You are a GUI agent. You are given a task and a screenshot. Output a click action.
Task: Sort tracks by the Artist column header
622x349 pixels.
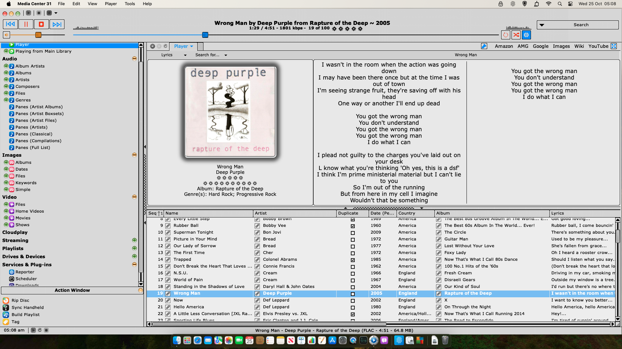295,213
